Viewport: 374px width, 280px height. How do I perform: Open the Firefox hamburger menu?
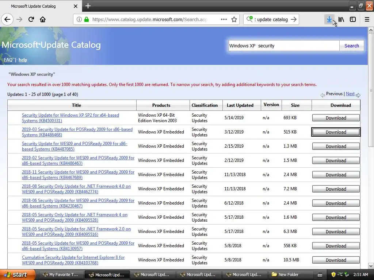point(367,19)
